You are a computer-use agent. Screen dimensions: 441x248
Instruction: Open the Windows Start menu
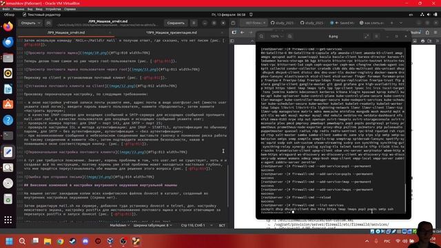point(9,241)
